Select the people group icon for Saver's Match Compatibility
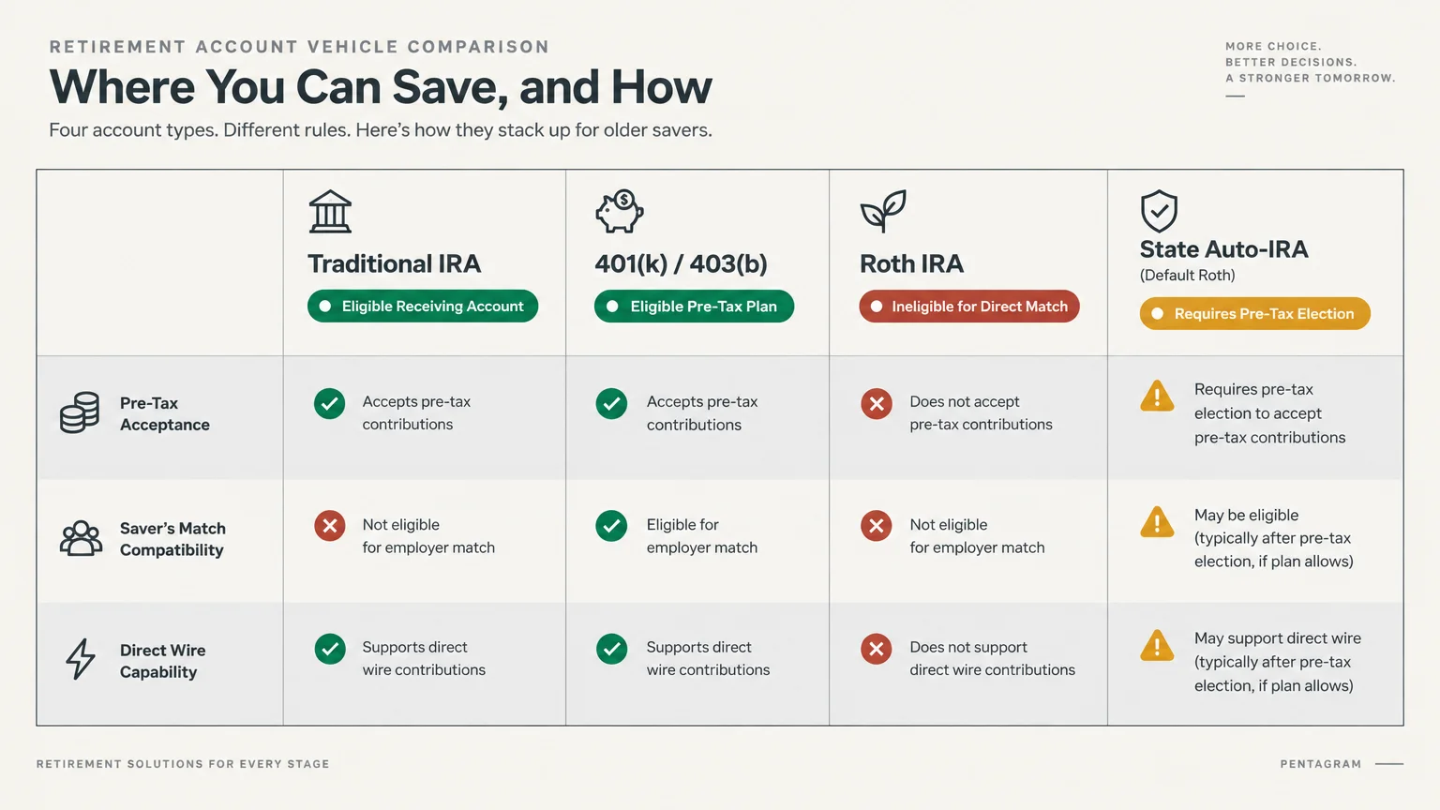 (82, 538)
